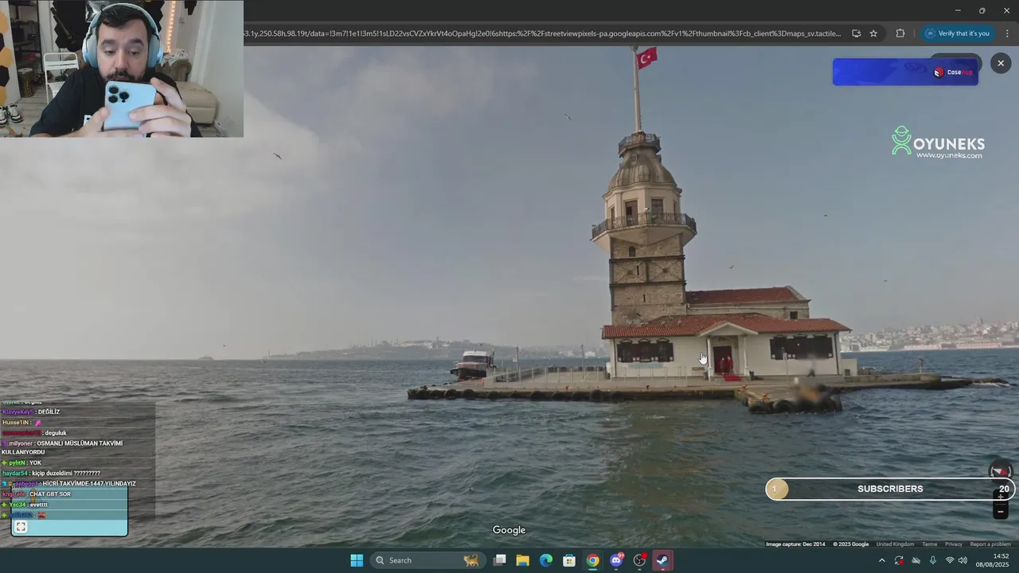Open the Windows Start menu
1019x573 pixels.
[x=357, y=560]
